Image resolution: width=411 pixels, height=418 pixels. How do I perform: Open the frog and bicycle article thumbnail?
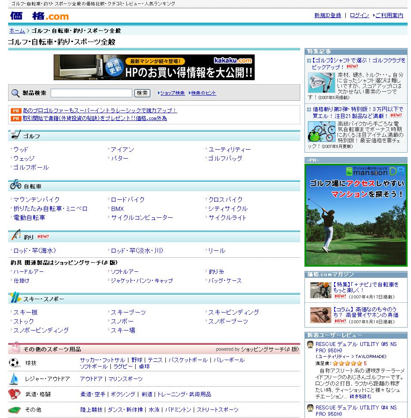[x=321, y=132]
